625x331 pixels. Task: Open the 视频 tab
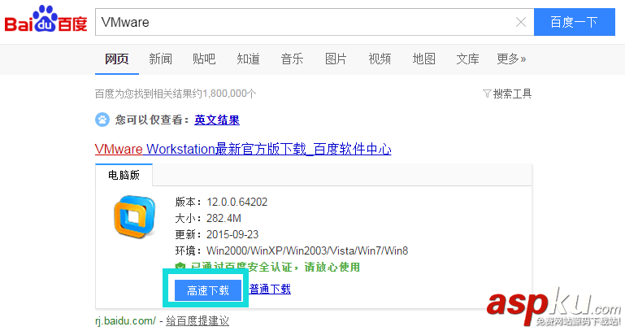[x=380, y=59]
